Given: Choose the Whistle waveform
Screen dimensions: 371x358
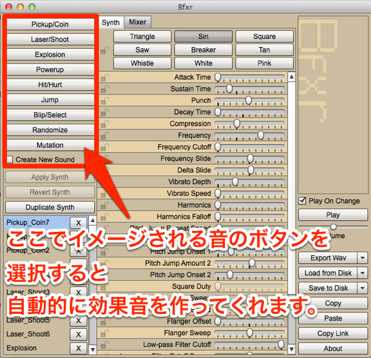Looking at the screenshot, I should (142, 63).
